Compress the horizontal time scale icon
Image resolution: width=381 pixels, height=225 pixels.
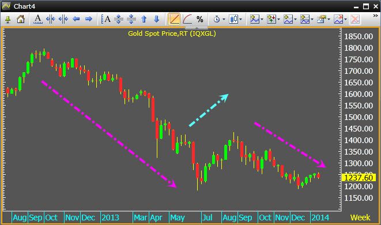point(63,19)
